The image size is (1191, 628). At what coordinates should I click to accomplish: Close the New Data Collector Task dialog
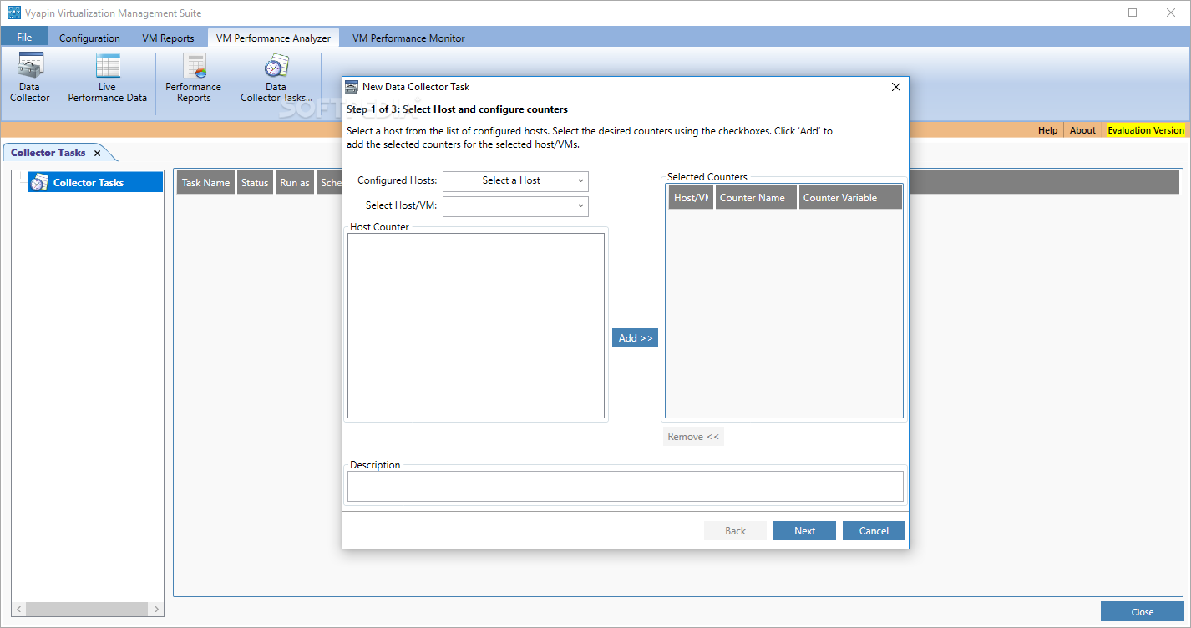[896, 87]
